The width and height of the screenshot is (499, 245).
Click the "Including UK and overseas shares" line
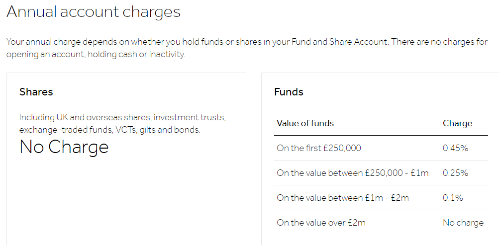(x=122, y=118)
